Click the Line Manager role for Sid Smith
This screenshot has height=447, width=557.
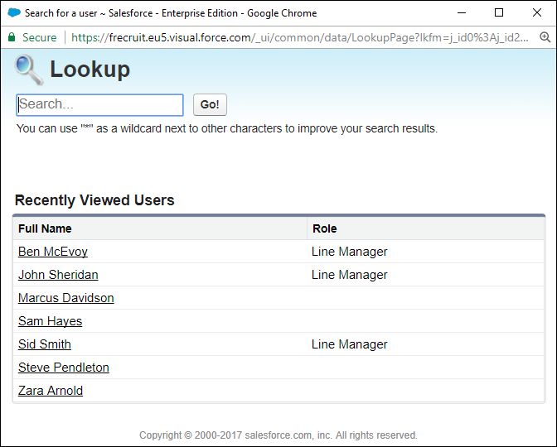click(x=349, y=344)
